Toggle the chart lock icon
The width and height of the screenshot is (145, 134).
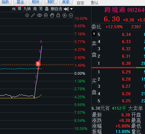point(58,15)
